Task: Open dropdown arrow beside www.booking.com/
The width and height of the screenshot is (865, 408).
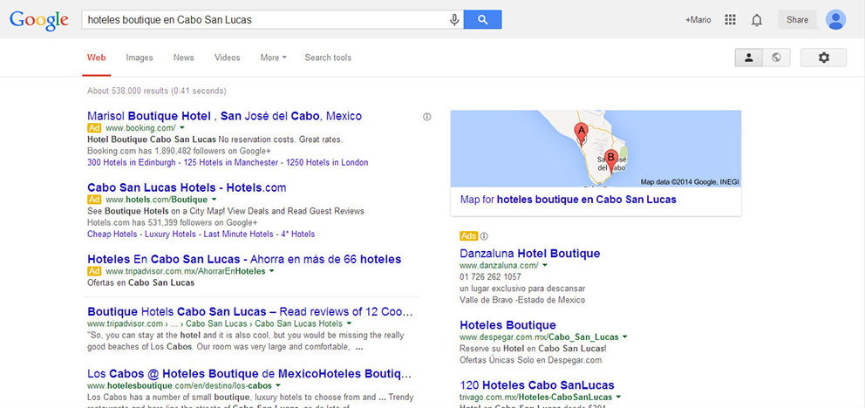Action: pyautogui.click(x=182, y=128)
